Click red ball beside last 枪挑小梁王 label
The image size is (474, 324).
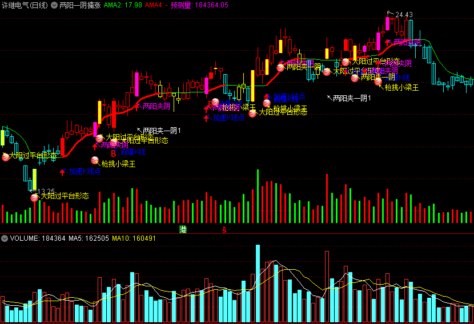378,81
